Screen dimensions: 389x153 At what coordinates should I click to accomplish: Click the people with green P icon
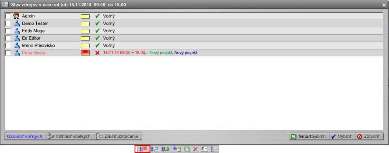[165, 149]
